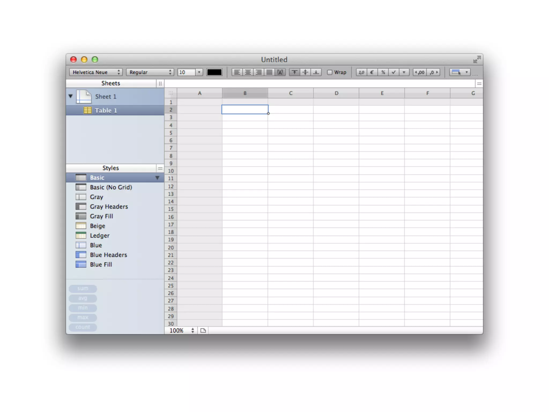Apply currency euro number format
This screenshot has height=412, width=549.
[372, 72]
